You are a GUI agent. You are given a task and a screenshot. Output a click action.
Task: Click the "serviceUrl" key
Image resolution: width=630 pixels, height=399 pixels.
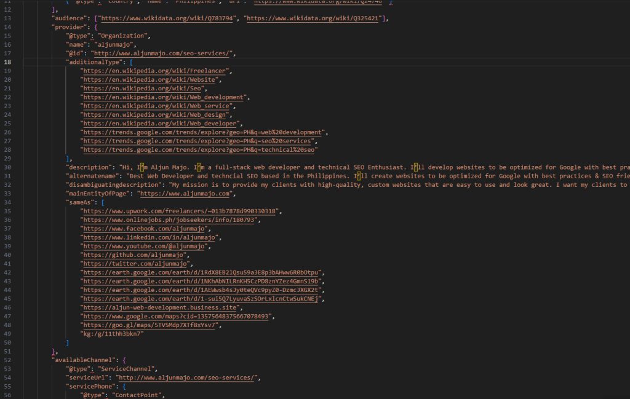click(x=87, y=377)
